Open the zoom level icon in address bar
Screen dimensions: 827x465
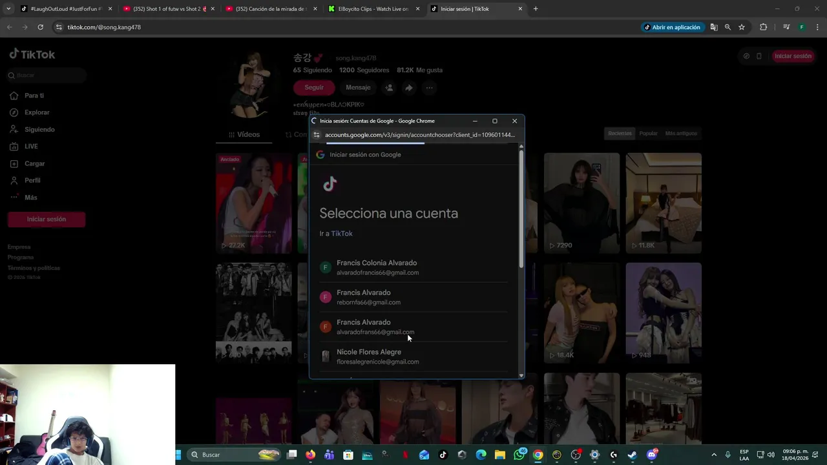click(728, 27)
